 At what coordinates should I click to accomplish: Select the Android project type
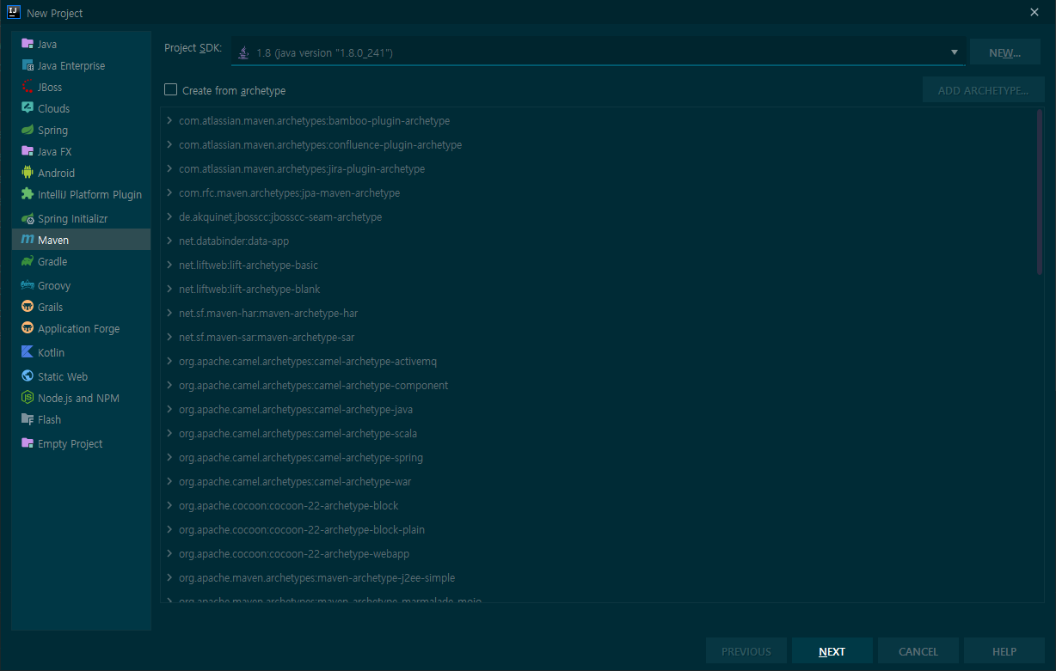(82, 173)
